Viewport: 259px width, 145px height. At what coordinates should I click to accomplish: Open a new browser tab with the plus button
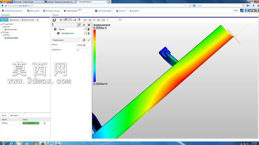110,1
